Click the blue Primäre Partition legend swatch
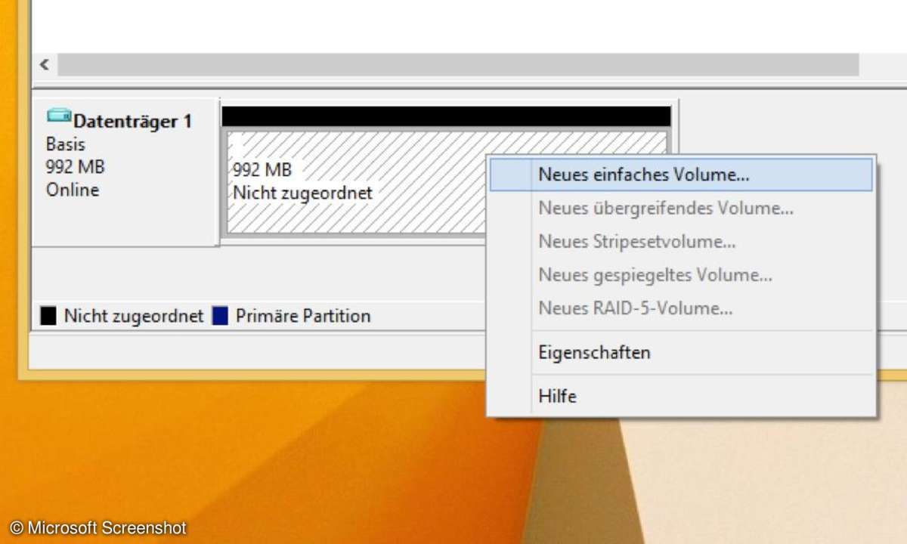The height and width of the screenshot is (544, 907). [x=220, y=316]
